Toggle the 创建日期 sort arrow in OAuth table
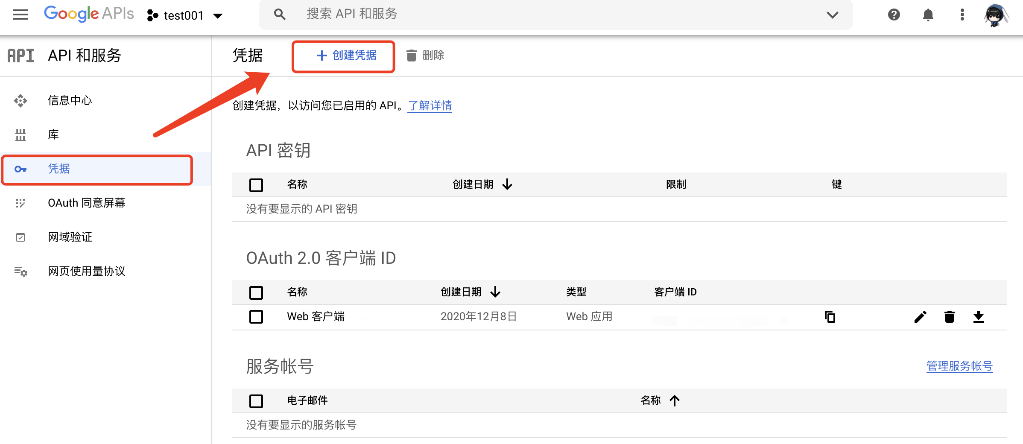This screenshot has height=444, width=1023. [x=495, y=292]
